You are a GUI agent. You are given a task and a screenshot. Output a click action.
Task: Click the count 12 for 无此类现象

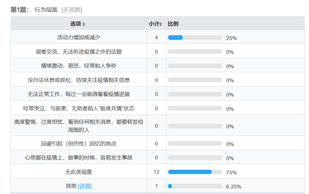click(157, 172)
